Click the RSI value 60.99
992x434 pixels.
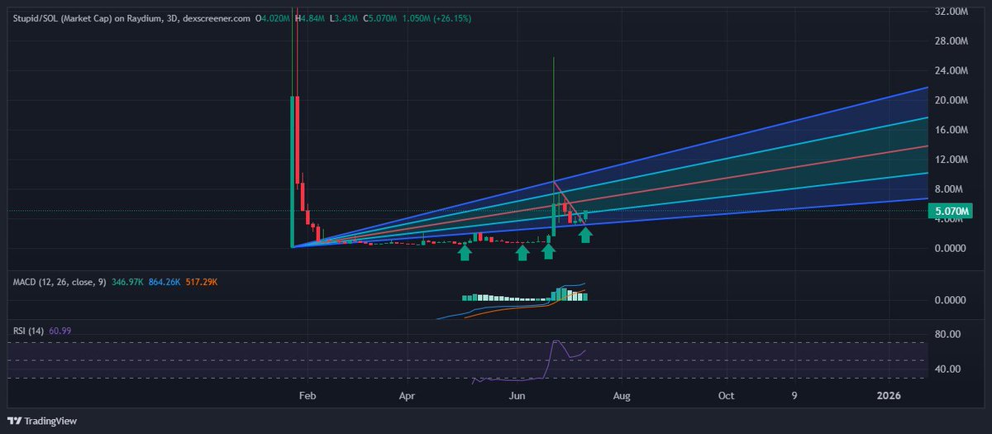[x=62, y=330]
